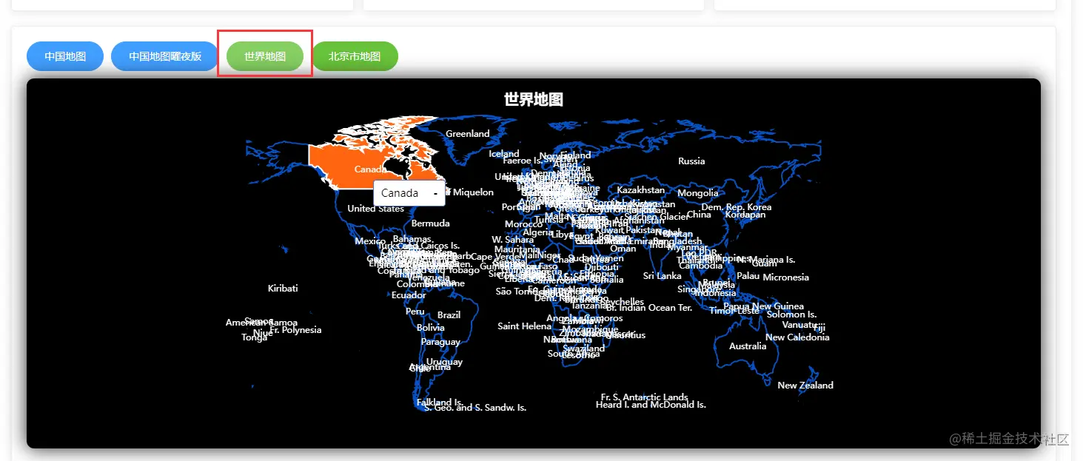Viewport: 1083px width, 461px height.
Task: Select the Kazakhstan label
Action: coord(641,190)
